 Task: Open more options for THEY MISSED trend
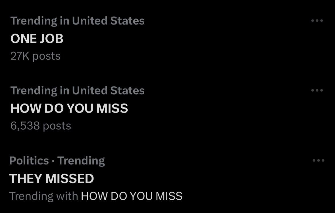point(318,161)
